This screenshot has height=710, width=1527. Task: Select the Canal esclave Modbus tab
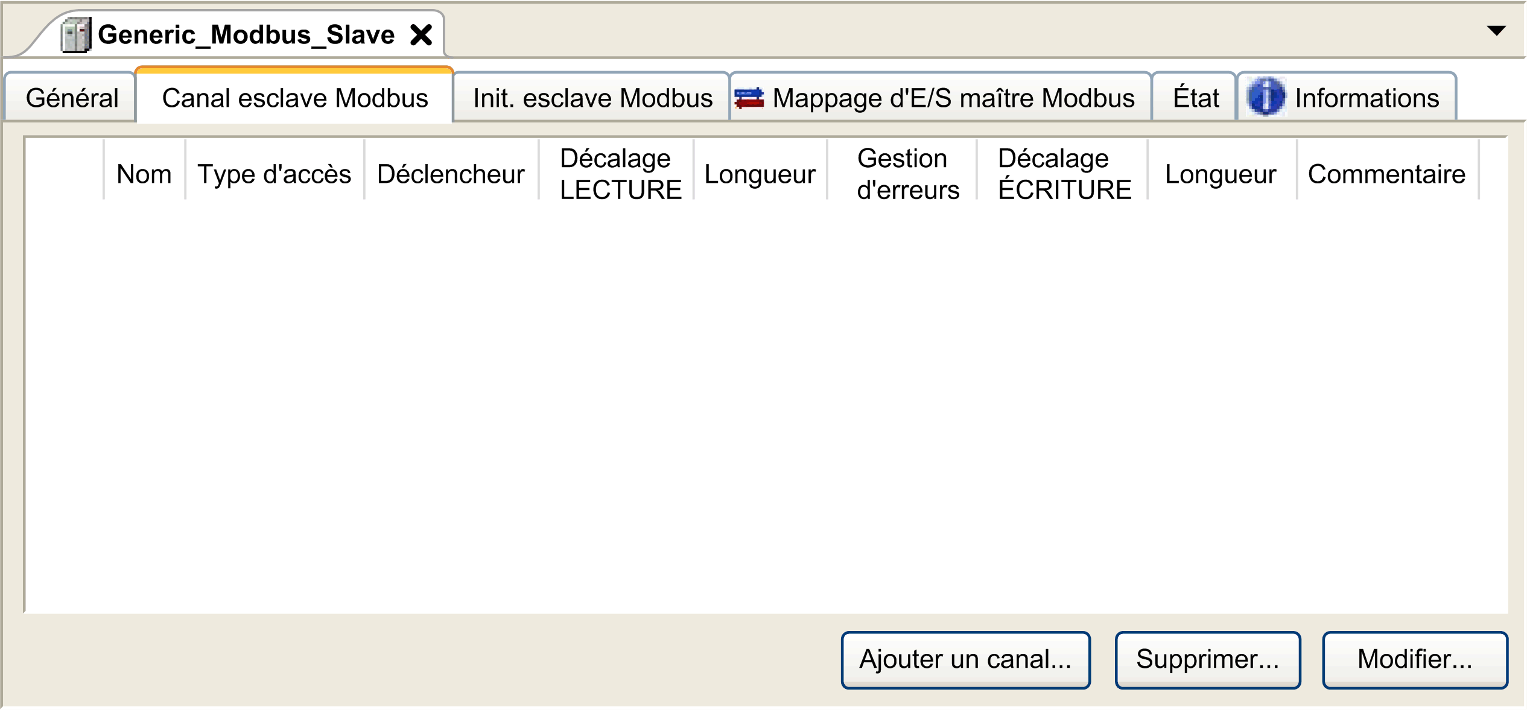click(x=294, y=97)
